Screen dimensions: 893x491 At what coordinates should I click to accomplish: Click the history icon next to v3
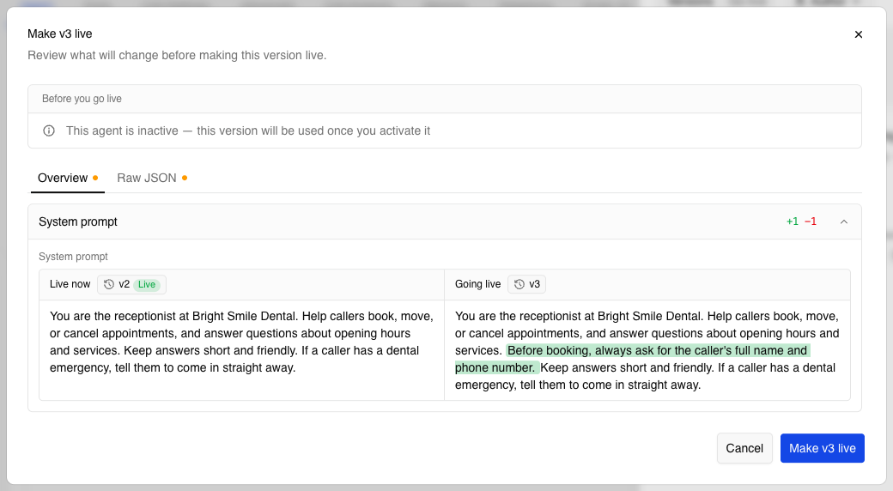(519, 284)
